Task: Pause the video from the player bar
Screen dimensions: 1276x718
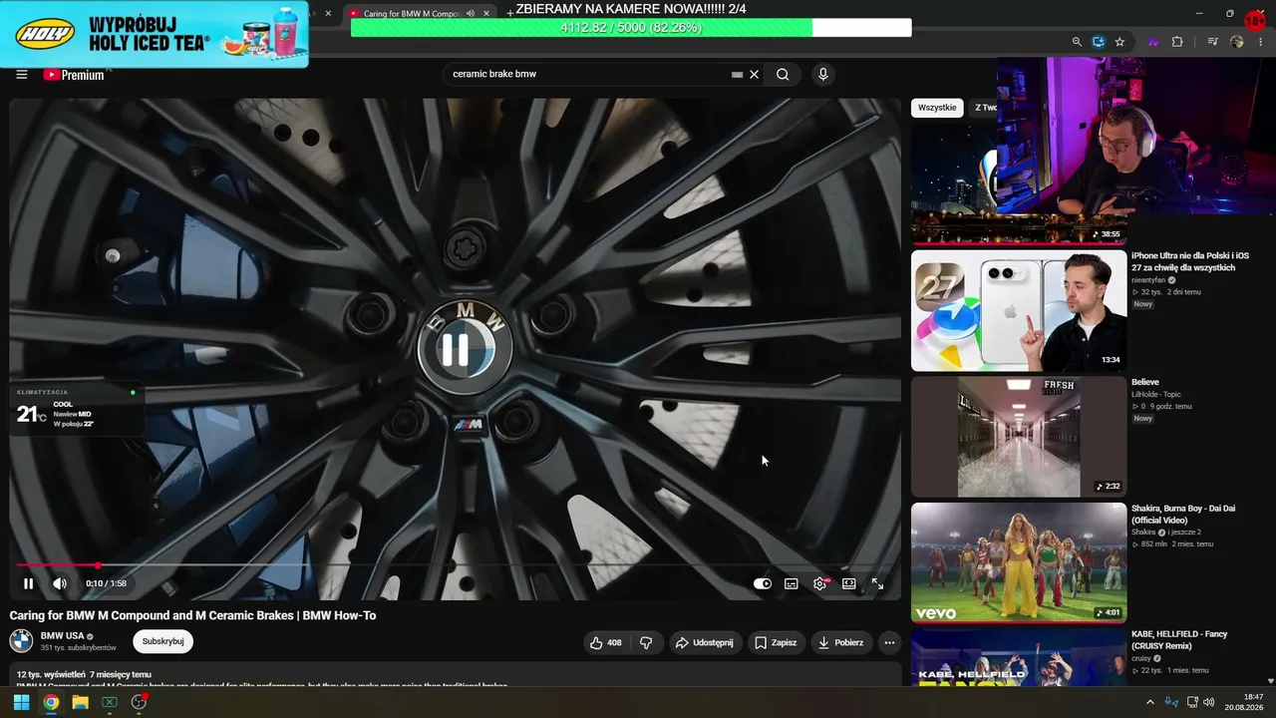Action: pyautogui.click(x=28, y=583)
